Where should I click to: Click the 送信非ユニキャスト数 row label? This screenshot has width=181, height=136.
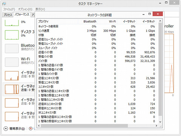(x=50, y=104)
